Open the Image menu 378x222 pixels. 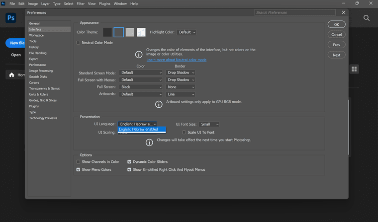coord(33,3)
